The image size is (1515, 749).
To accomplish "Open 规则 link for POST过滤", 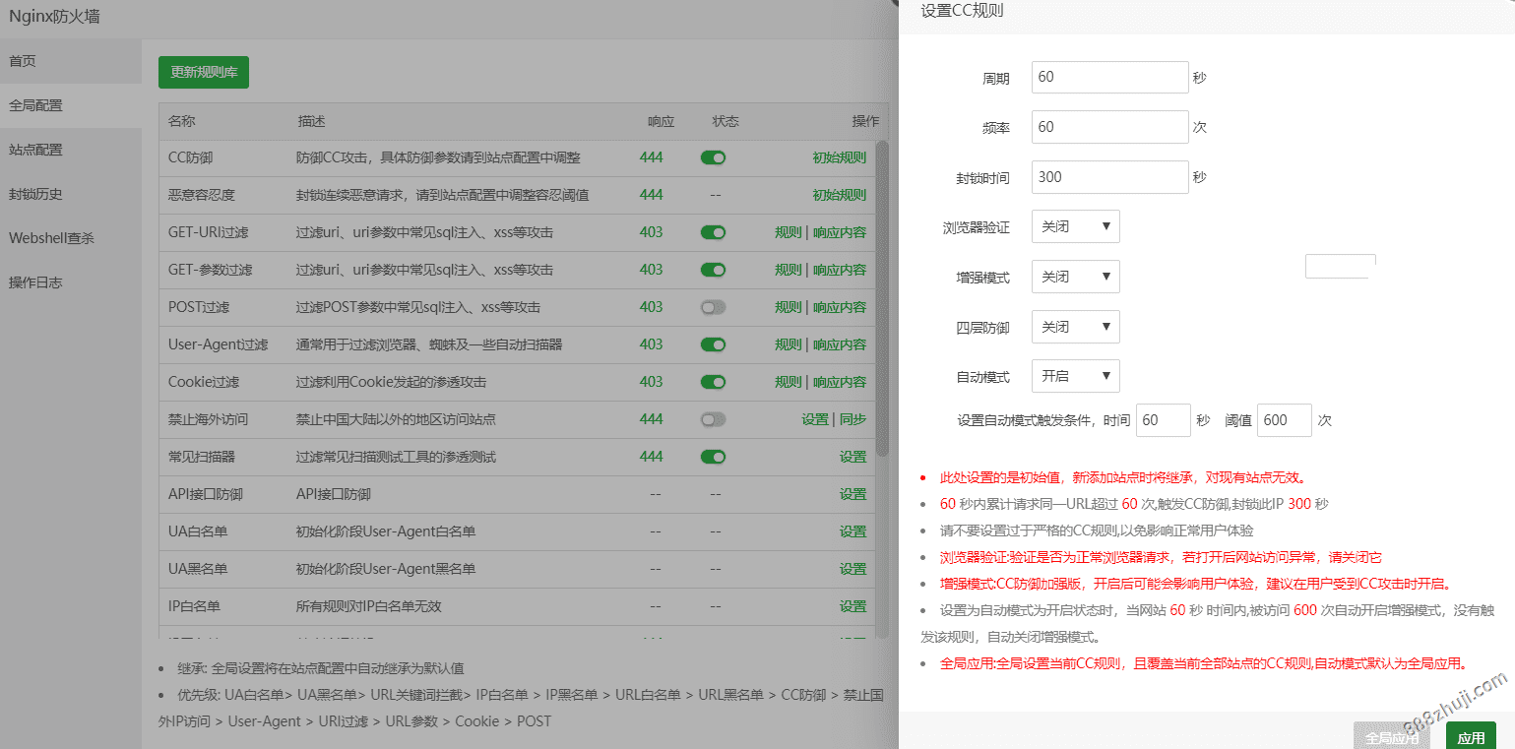I will pyautogui.click(x=789, y=307).
